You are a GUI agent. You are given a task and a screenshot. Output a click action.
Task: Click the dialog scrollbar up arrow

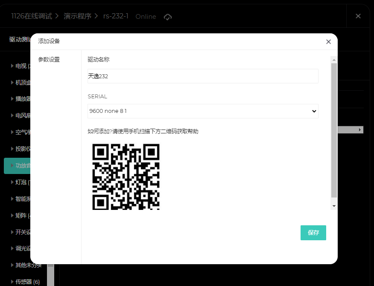[x=334, y=60]
